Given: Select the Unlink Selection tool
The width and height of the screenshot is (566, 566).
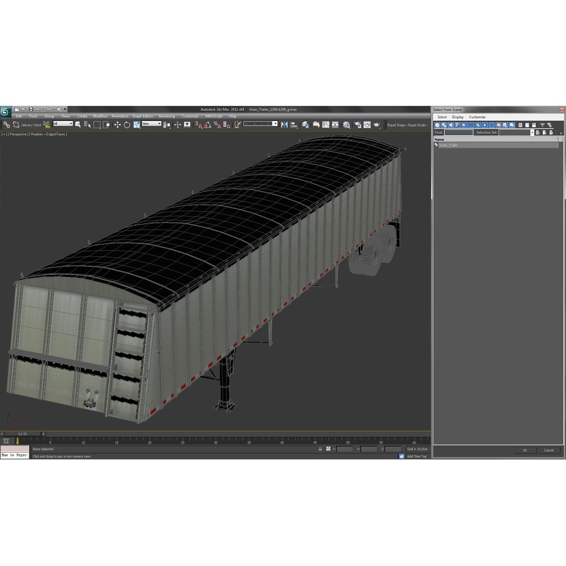Looking at the screenshot, I should pos(16,125).
